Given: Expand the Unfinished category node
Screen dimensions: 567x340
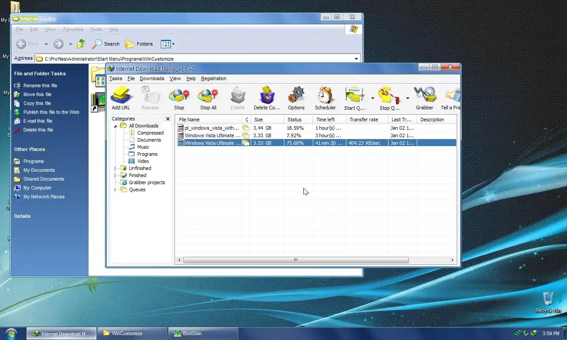Looking at the screenshot, I should (x=116, y=168).
